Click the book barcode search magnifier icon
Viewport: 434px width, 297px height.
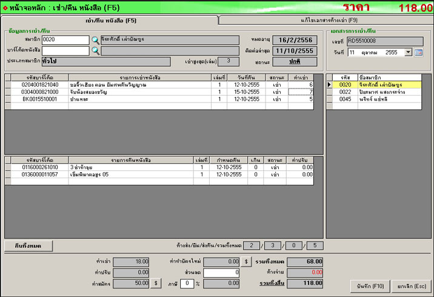click(96, 51)
